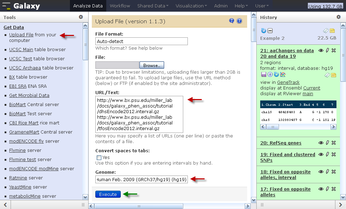This screenshot has height=209, width=346.
Task: Open the modENCODE fly server link
Action: [x=26, y=141]
